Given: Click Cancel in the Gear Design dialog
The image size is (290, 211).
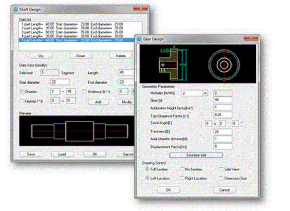Looking at the screenshot, I should [224, 190].
